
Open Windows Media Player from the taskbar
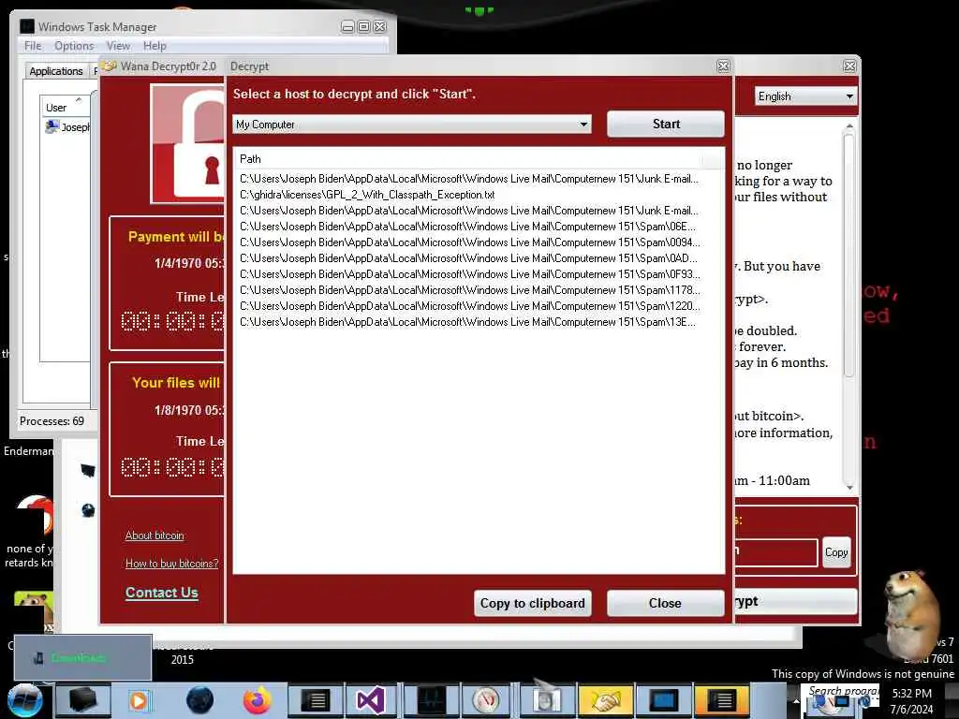(x=139, y=700)
